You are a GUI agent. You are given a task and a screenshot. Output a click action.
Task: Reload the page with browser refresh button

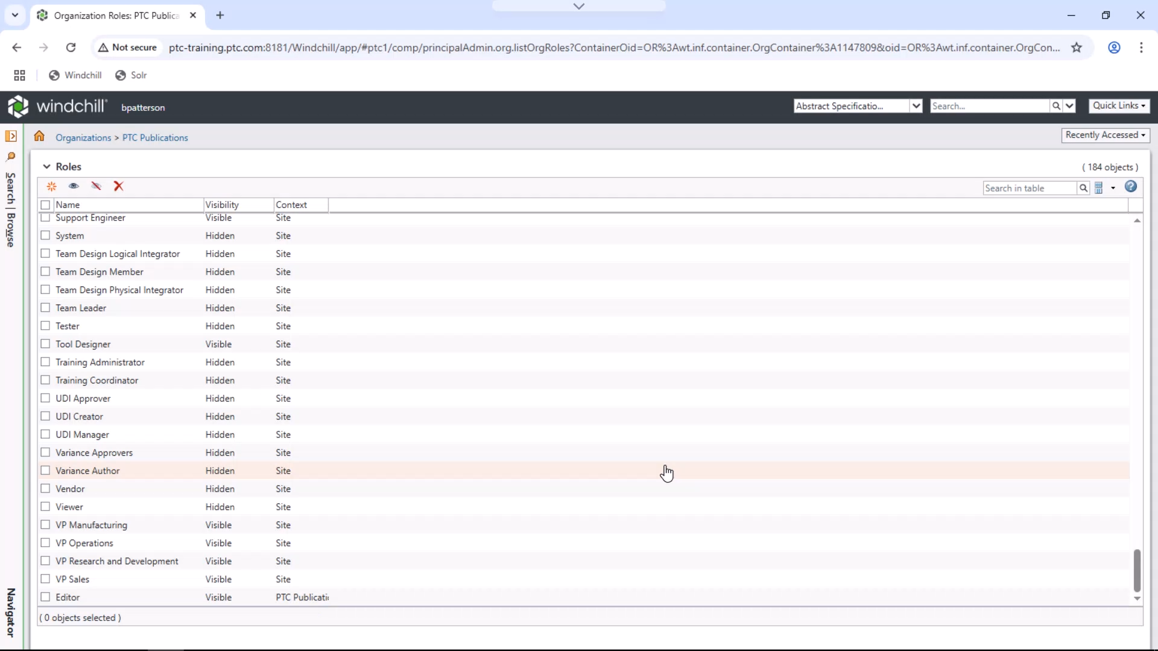[x=71, y=48]
